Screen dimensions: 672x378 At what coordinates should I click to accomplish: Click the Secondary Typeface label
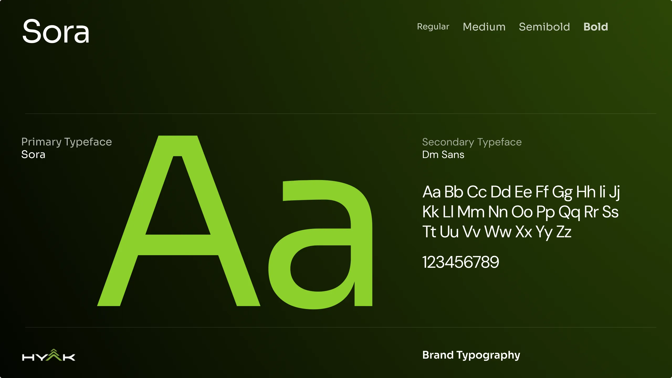pyautogui.click(x=472, y=142)
